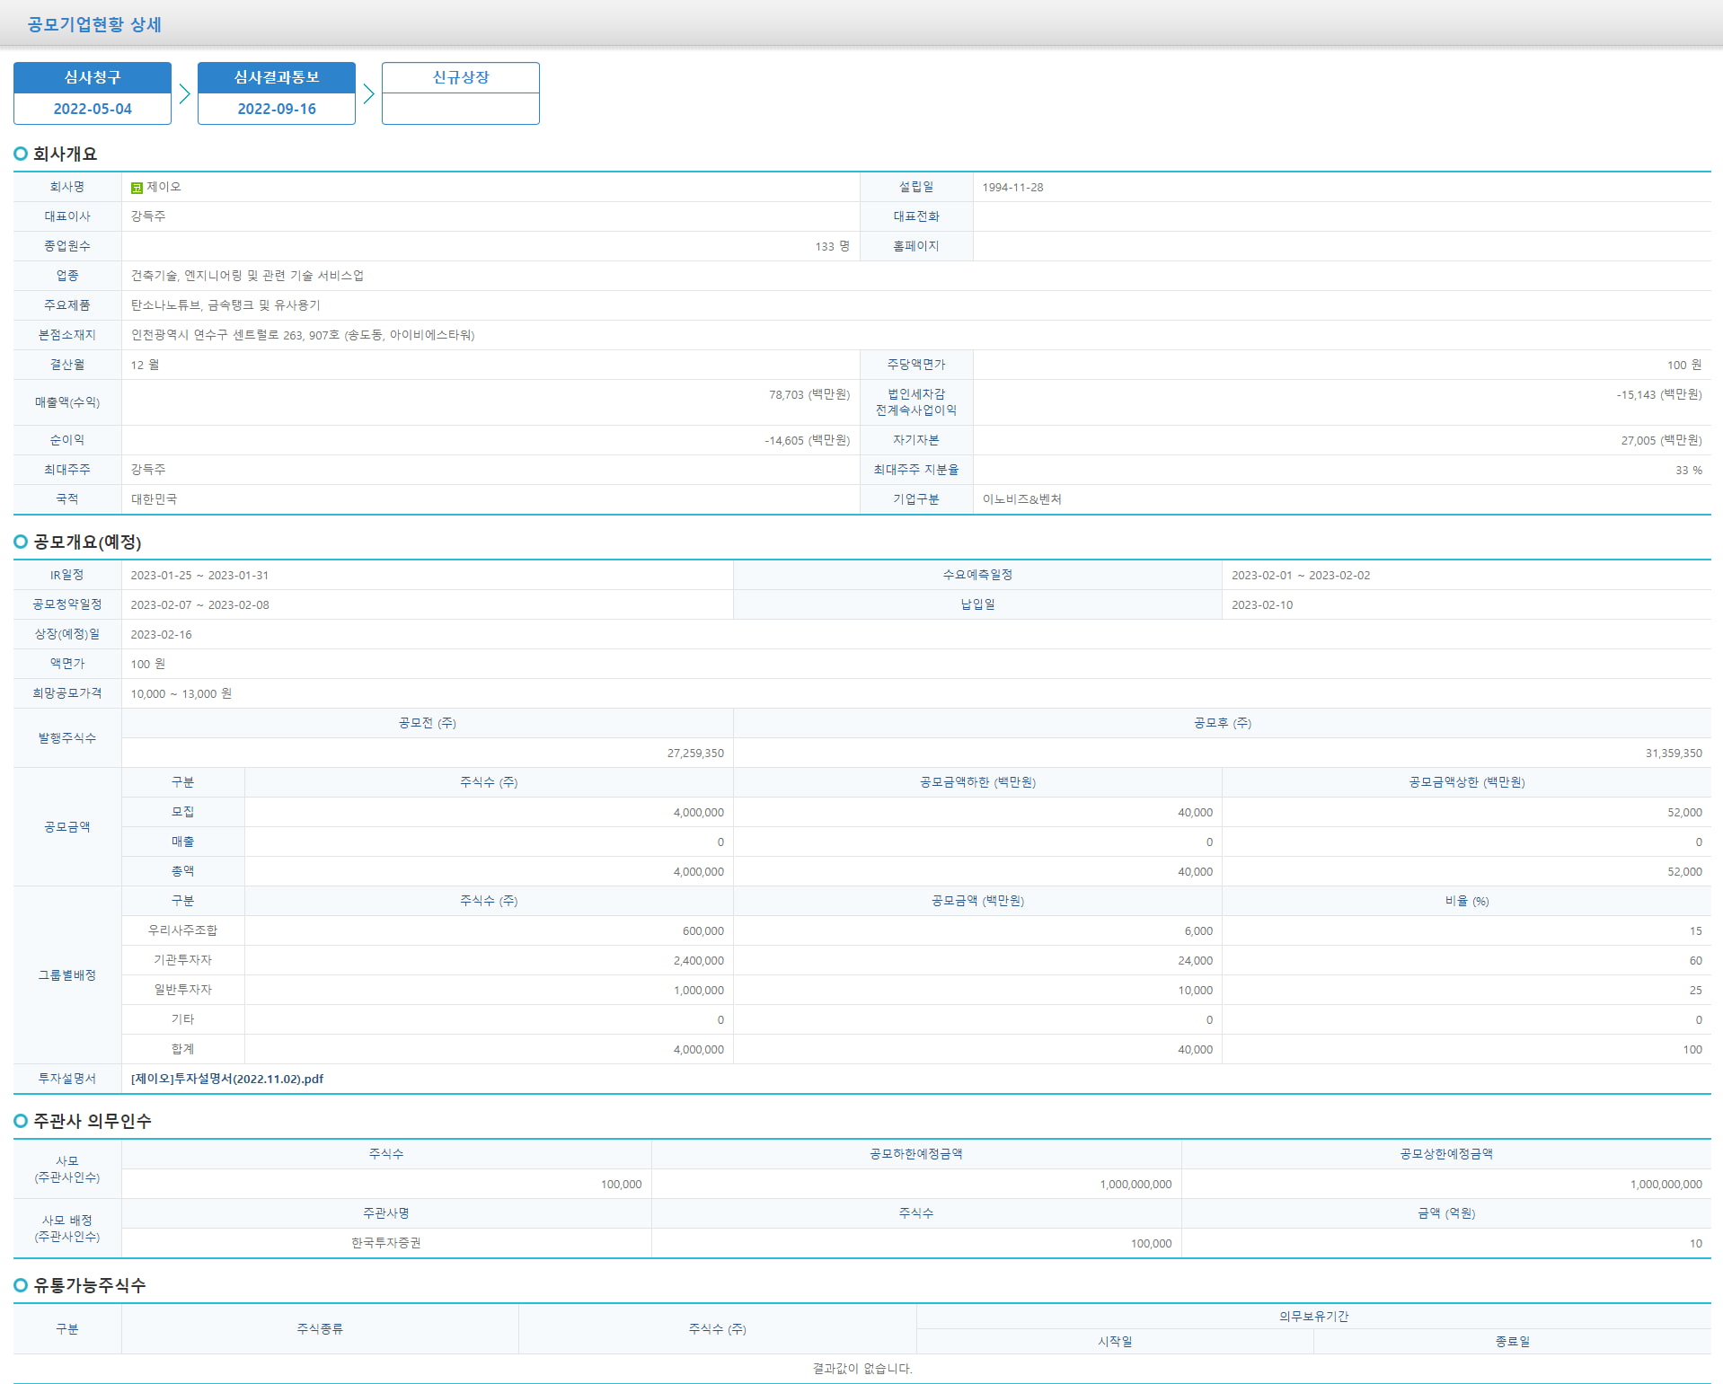Click payment date 2023-02-10
1723x1384 pixels.
(x=1262, y=605)
